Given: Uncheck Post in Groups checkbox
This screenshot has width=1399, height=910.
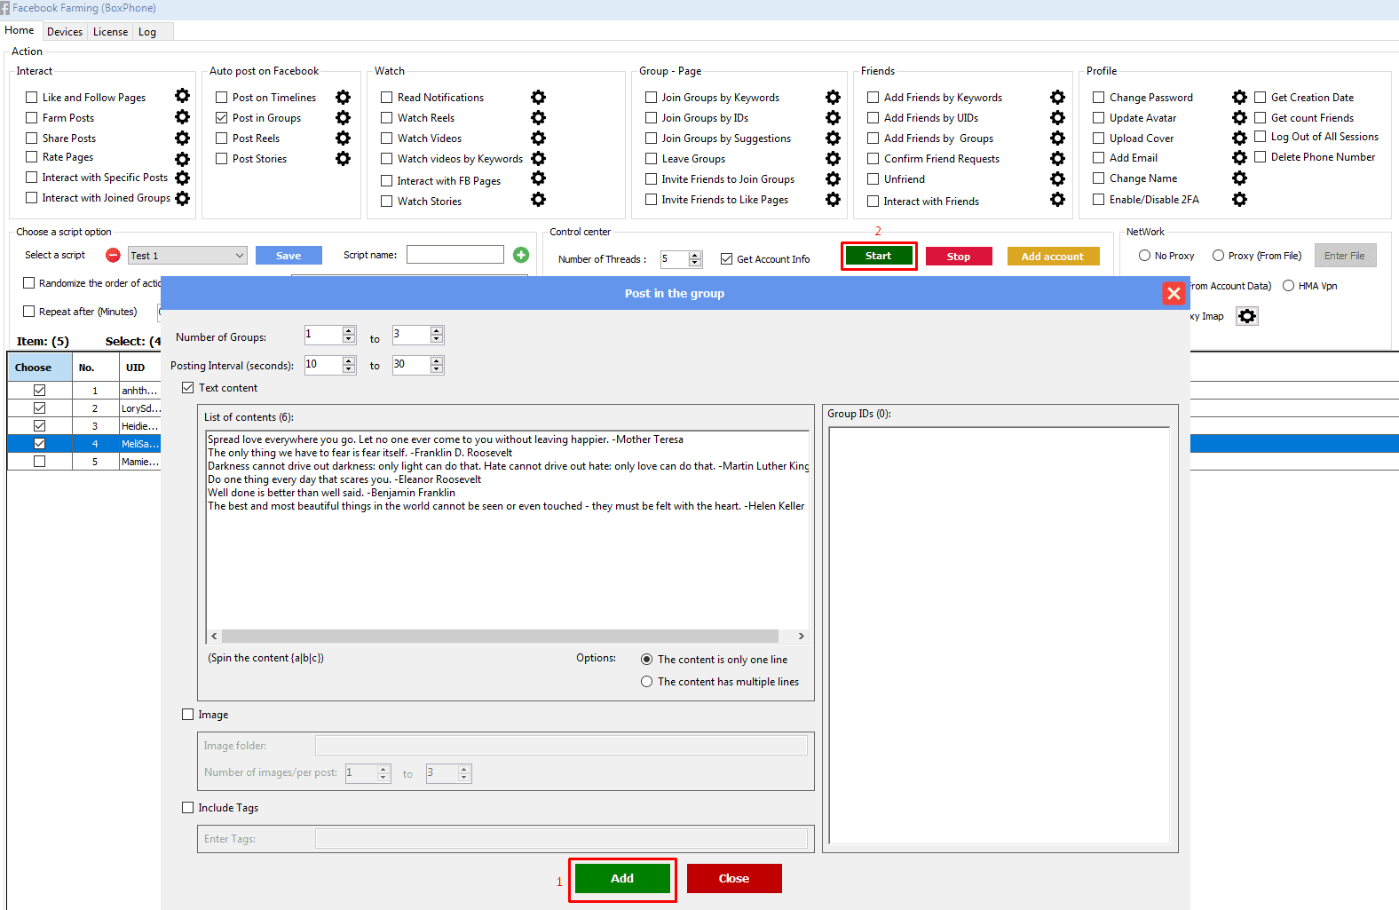Looking at the screenshot, I should click(222, 117).
